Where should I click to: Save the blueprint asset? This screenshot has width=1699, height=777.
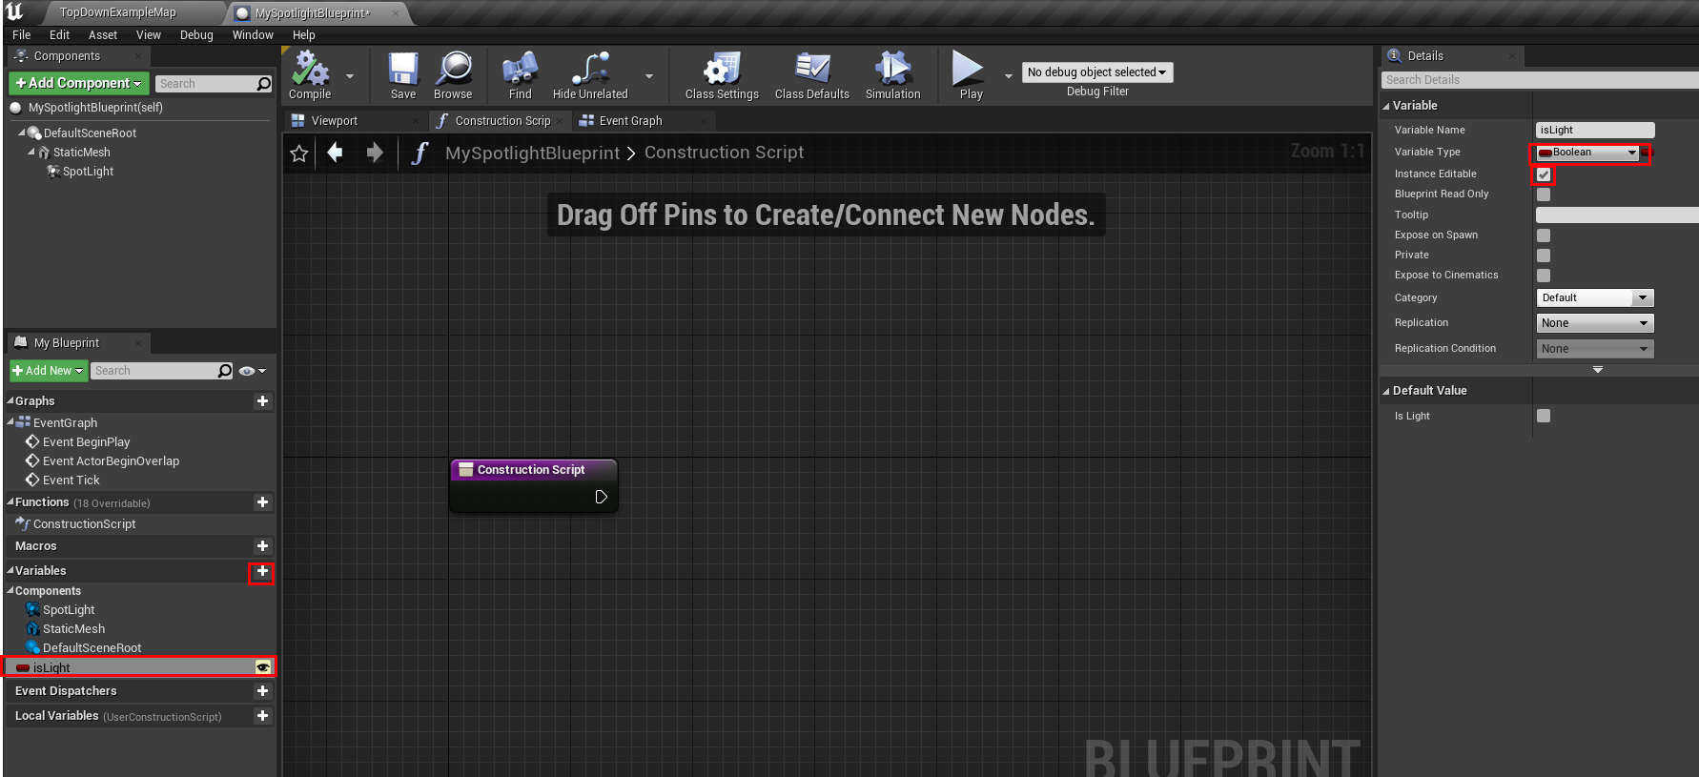403,75
